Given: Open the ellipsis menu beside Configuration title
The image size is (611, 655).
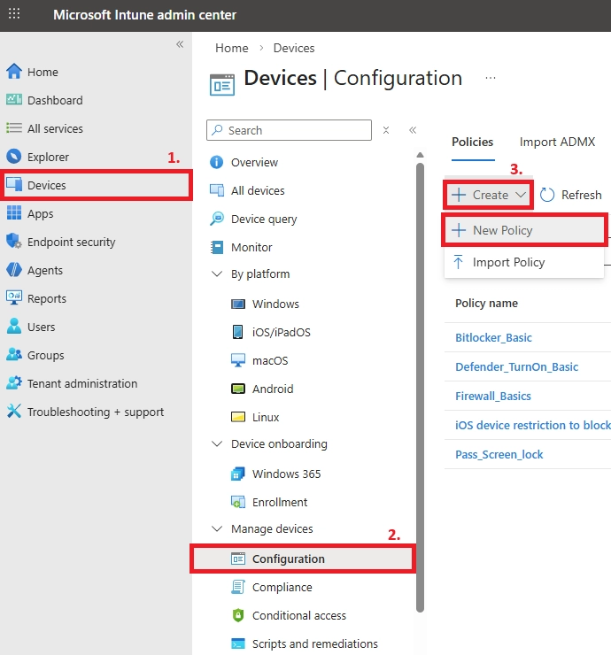Looking at the screenshot, I should click(x=491, y=78).
